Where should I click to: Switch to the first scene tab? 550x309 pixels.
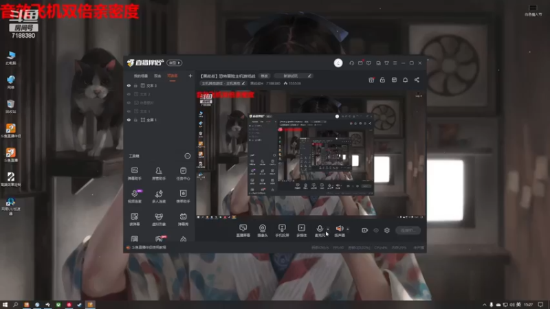141,76
